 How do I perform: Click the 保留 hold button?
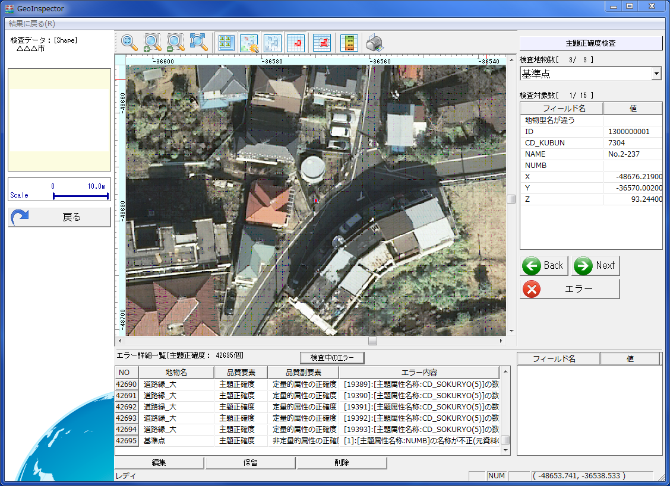click(x=251, y=462)
